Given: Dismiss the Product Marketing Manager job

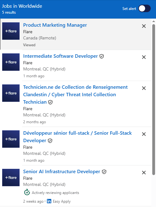Looking at the screenshot, I should click(x=144, y=26).
